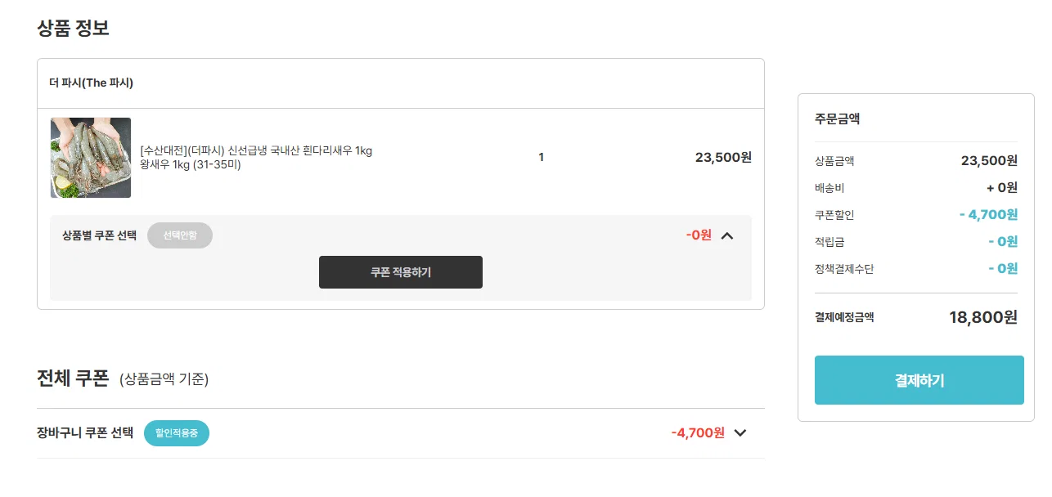This screenshot has height=497, width=1052.
Task: Click the 할인적용중 status badge
Action: 177,433
